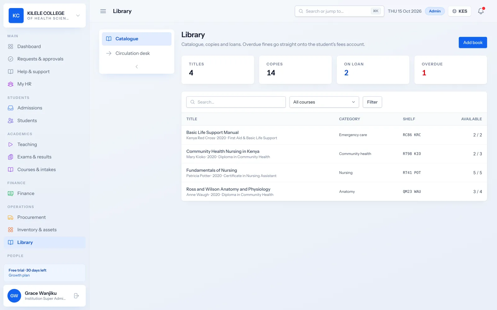The image size is (497, 310).
Task: Click the Inventory & assets grid icon
Action: [x=11, y=230]
